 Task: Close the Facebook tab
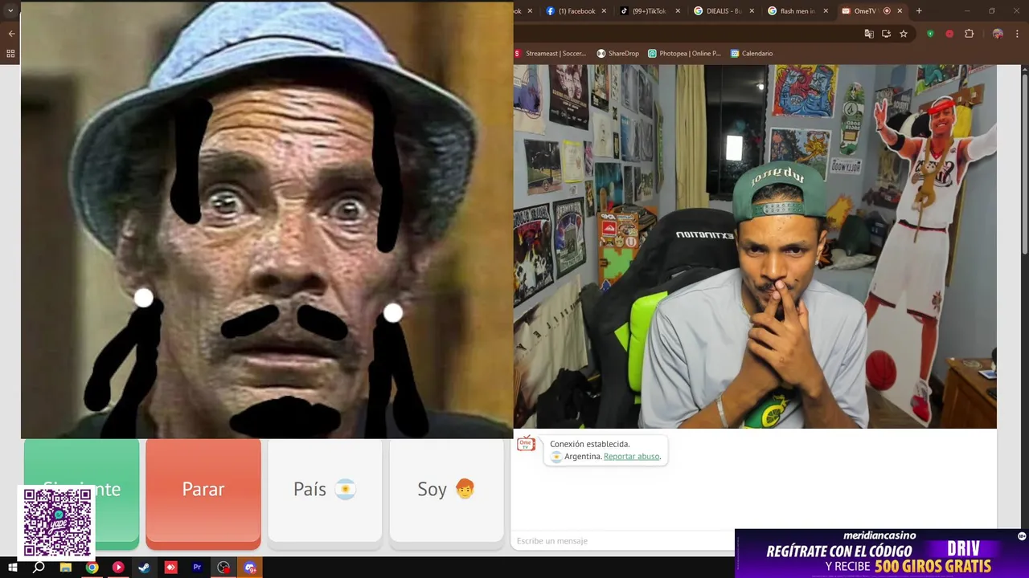(x=604, y=11)
